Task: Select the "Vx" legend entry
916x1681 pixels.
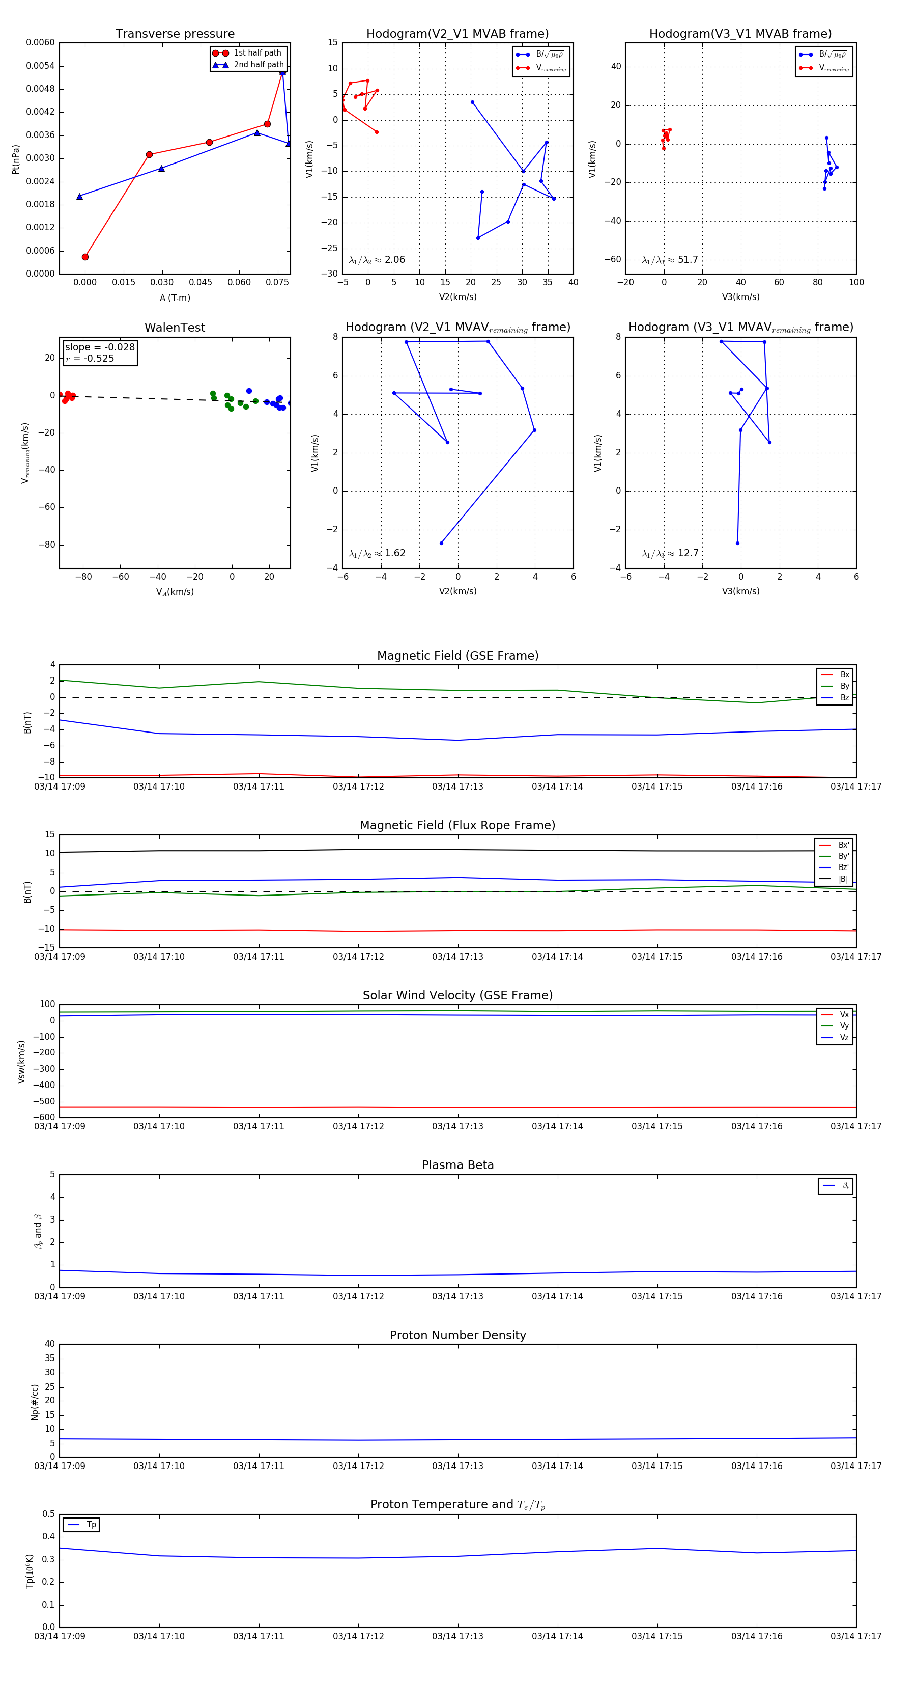Action: [x=835, y=1014]
